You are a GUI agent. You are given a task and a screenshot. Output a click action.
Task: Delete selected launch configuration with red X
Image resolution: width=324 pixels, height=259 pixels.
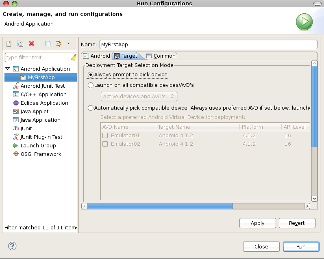point(31,44)
